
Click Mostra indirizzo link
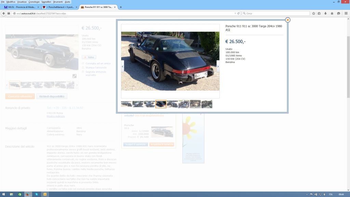click(56, 116)
